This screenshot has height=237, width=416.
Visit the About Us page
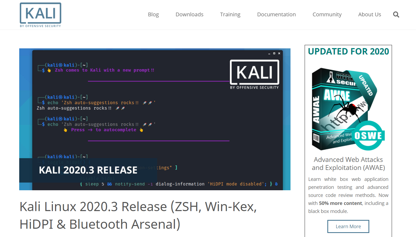tap(370, 14)
